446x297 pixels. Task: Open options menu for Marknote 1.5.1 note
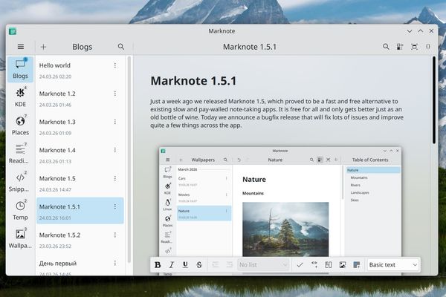[x=115, y=206]
